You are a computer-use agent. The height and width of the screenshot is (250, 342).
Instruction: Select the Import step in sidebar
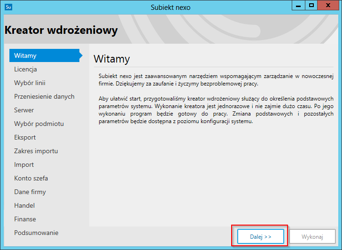pos(24,164)
